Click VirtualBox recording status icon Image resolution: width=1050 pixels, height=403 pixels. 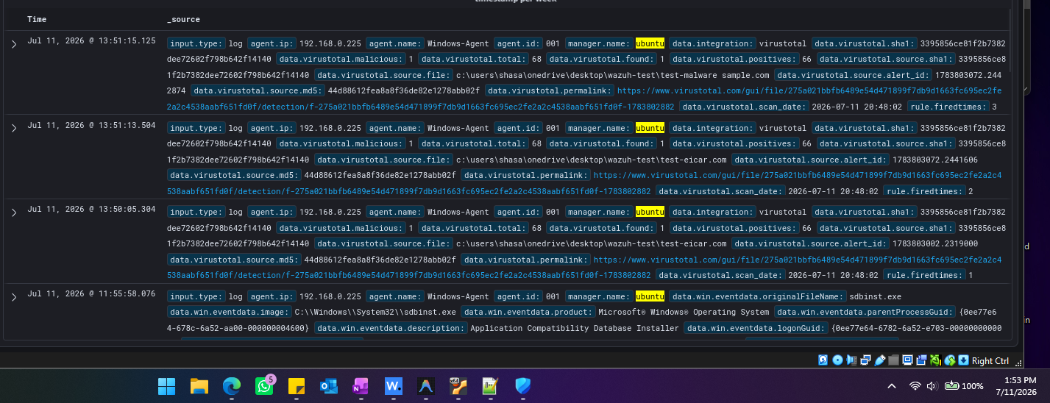(921, 360)
